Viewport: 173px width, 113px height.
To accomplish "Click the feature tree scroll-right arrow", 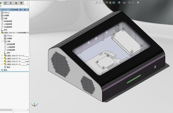I will click(28, 110).
